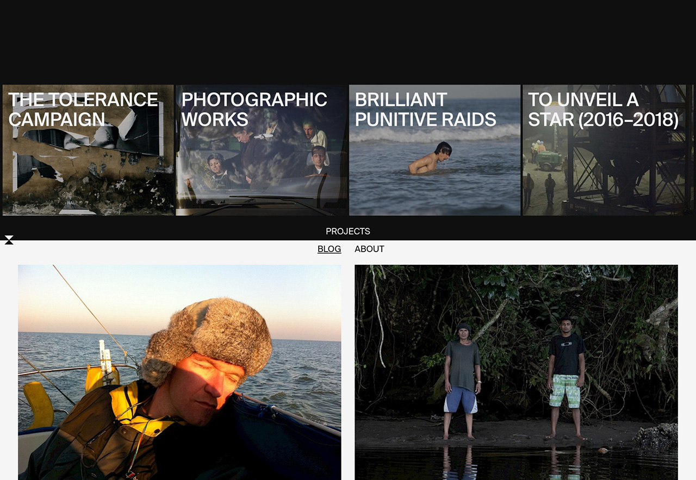Viewport: 696px width, 480px height.
Task: Open the Photographic Works title link
Action: coord(254,109)
